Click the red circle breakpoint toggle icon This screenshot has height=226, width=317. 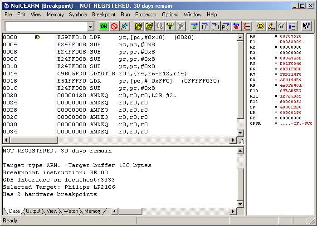pyautogui.click(x=236, y=26)
